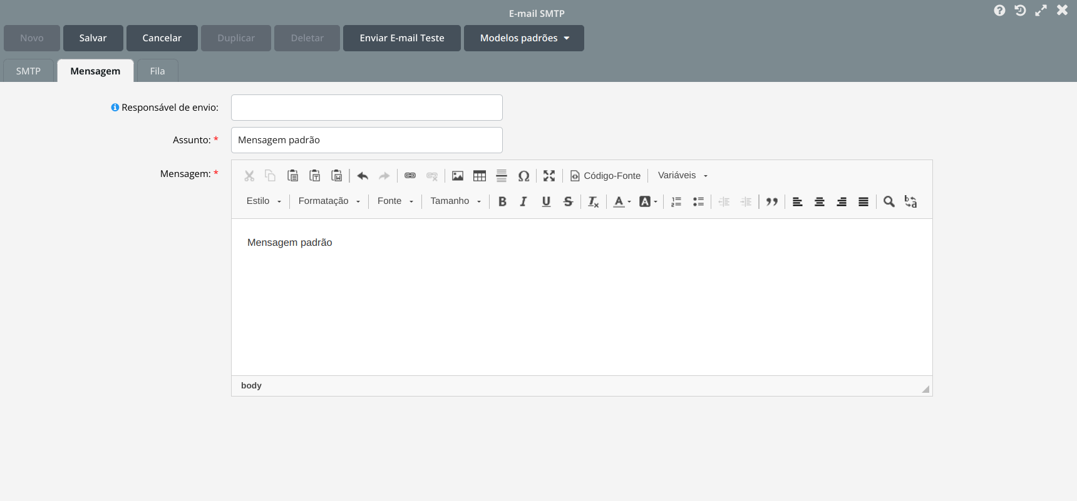Click Paste as plain text icon
Screen dimensions: 1077x501
point(315,176)
